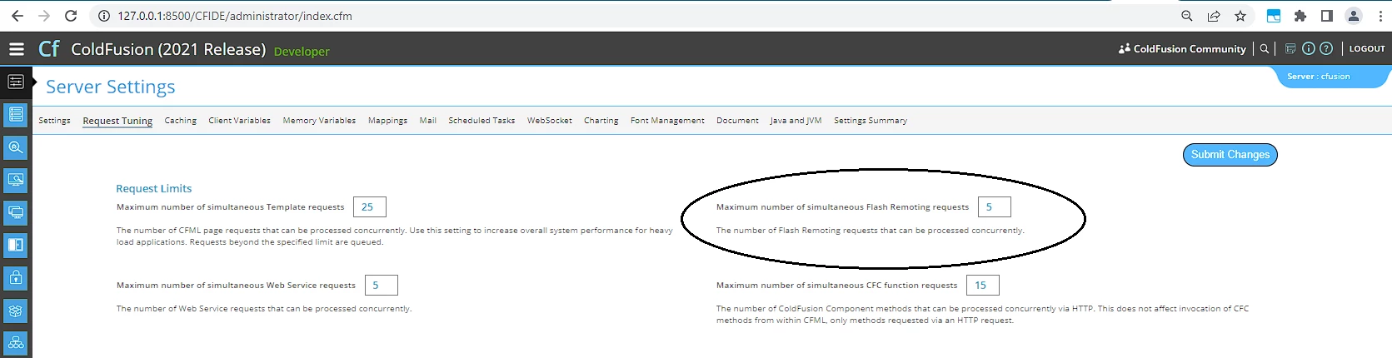Click the Request Limits heading
This screenshot has height=358, width=1392.
click(154, 189)
